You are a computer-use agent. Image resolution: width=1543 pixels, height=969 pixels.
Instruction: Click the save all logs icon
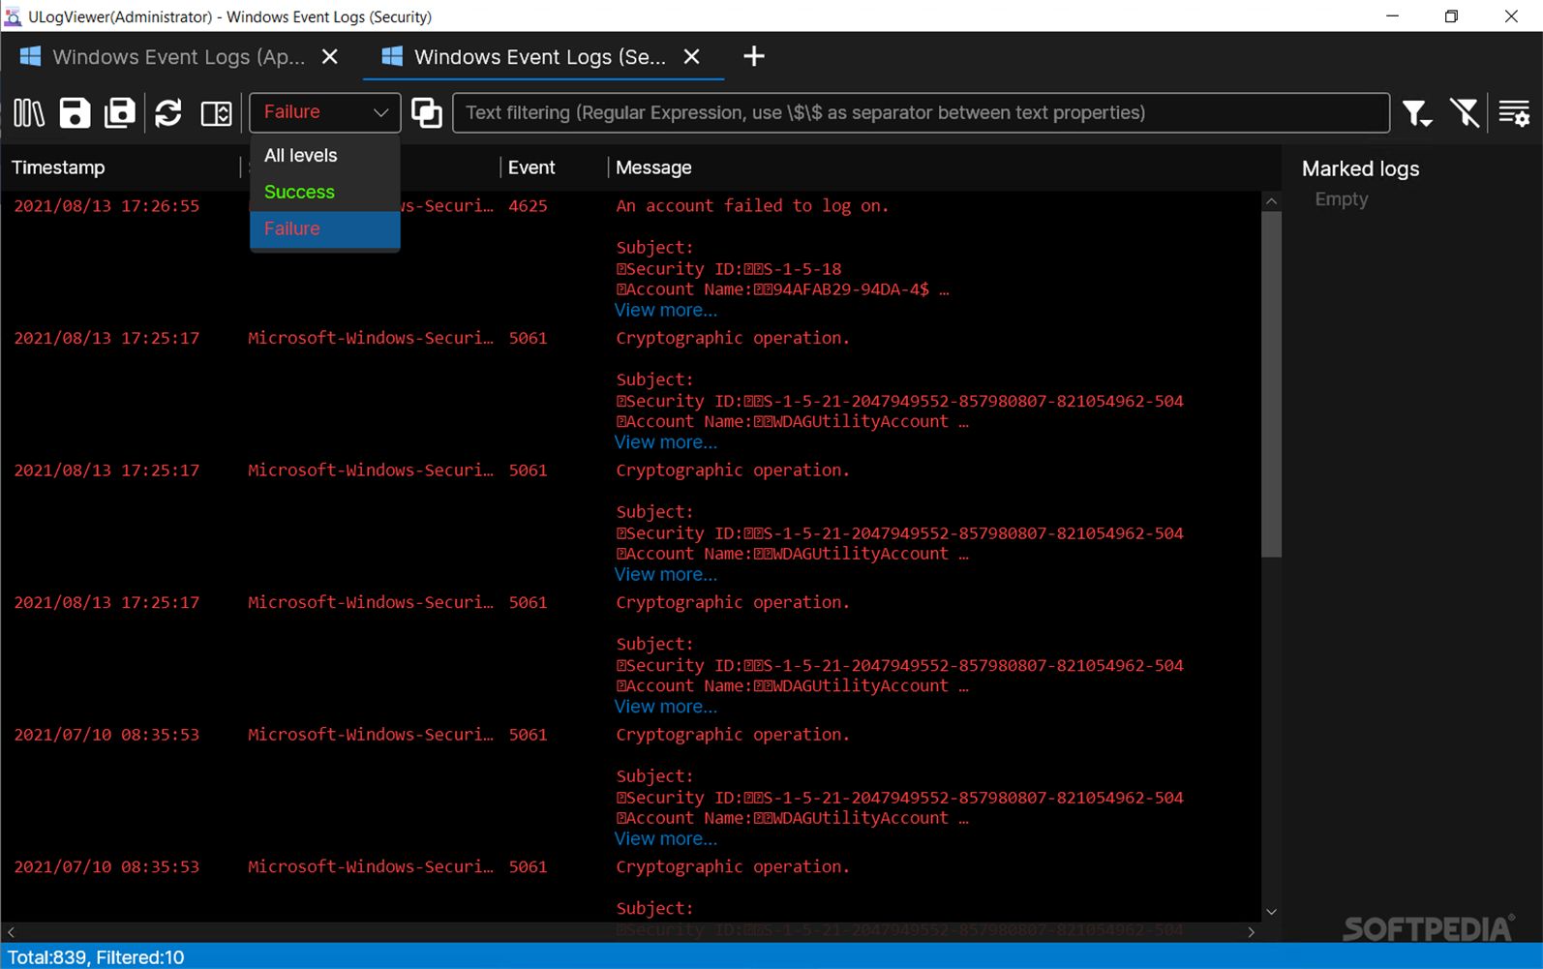pos(120,113)
